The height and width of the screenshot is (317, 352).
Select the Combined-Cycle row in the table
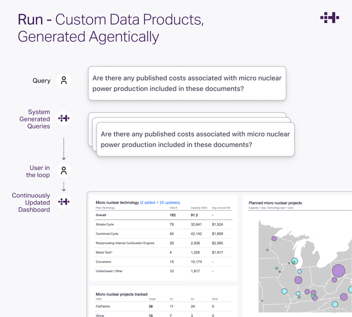point(163,234)
